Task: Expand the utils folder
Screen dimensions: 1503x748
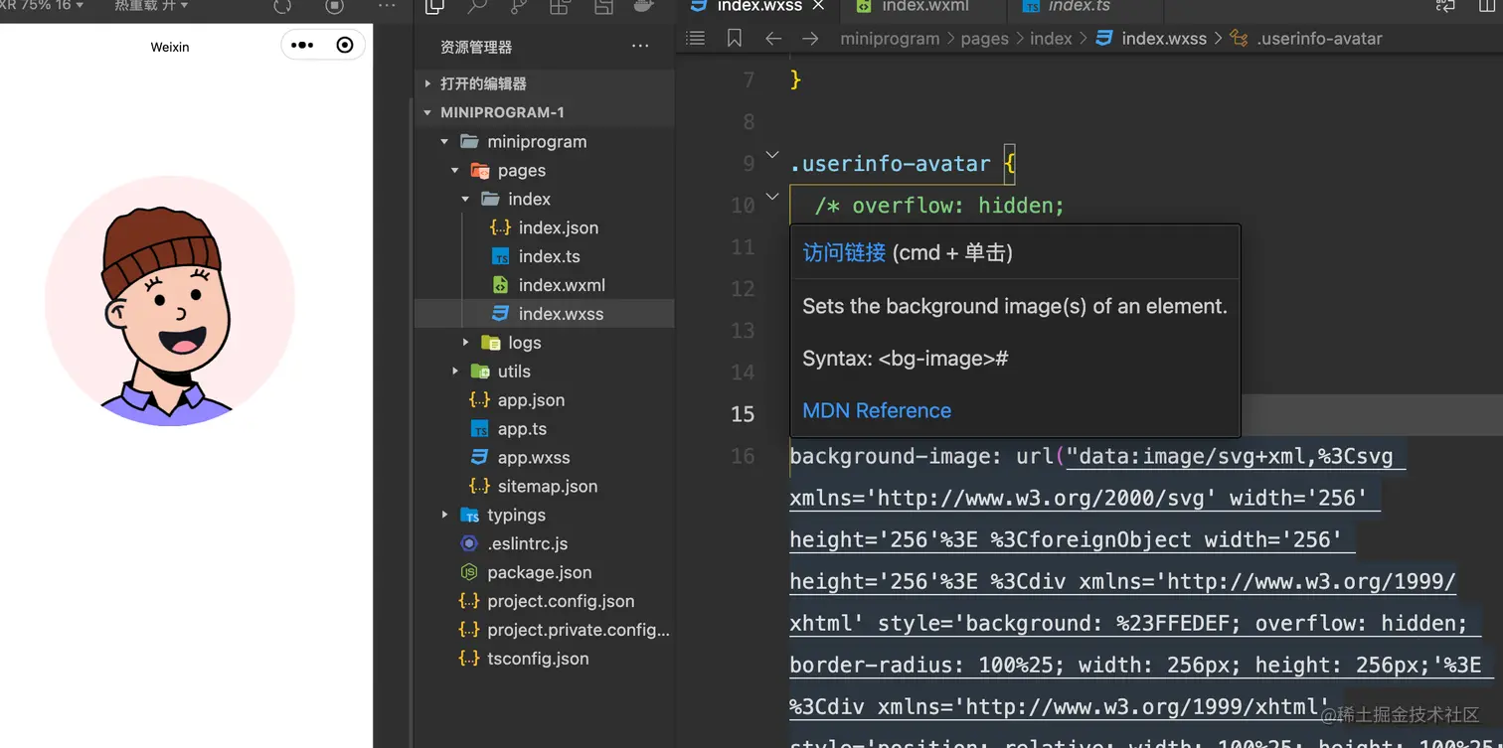Action: (455, 372)
